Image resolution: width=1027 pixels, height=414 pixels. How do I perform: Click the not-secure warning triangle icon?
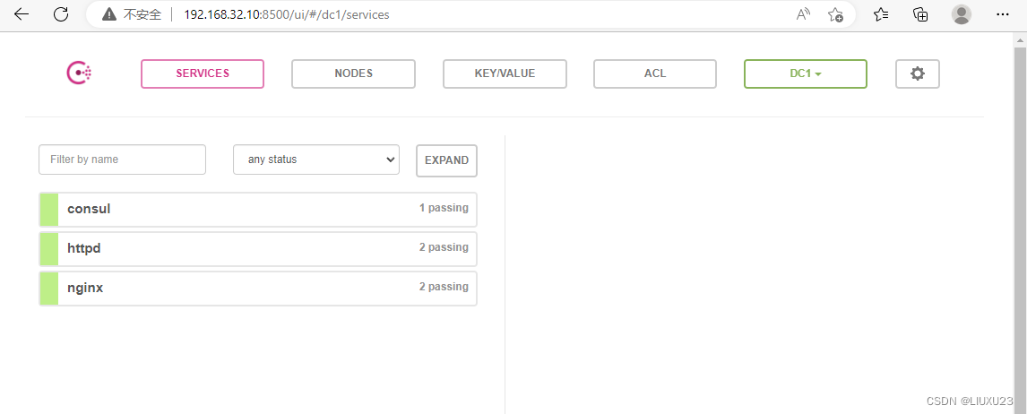109,14
